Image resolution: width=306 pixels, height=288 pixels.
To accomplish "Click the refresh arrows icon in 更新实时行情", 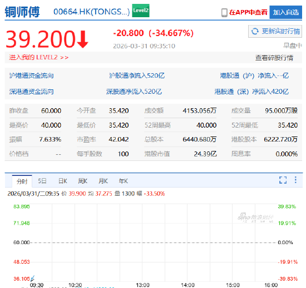I will point(255,31).
